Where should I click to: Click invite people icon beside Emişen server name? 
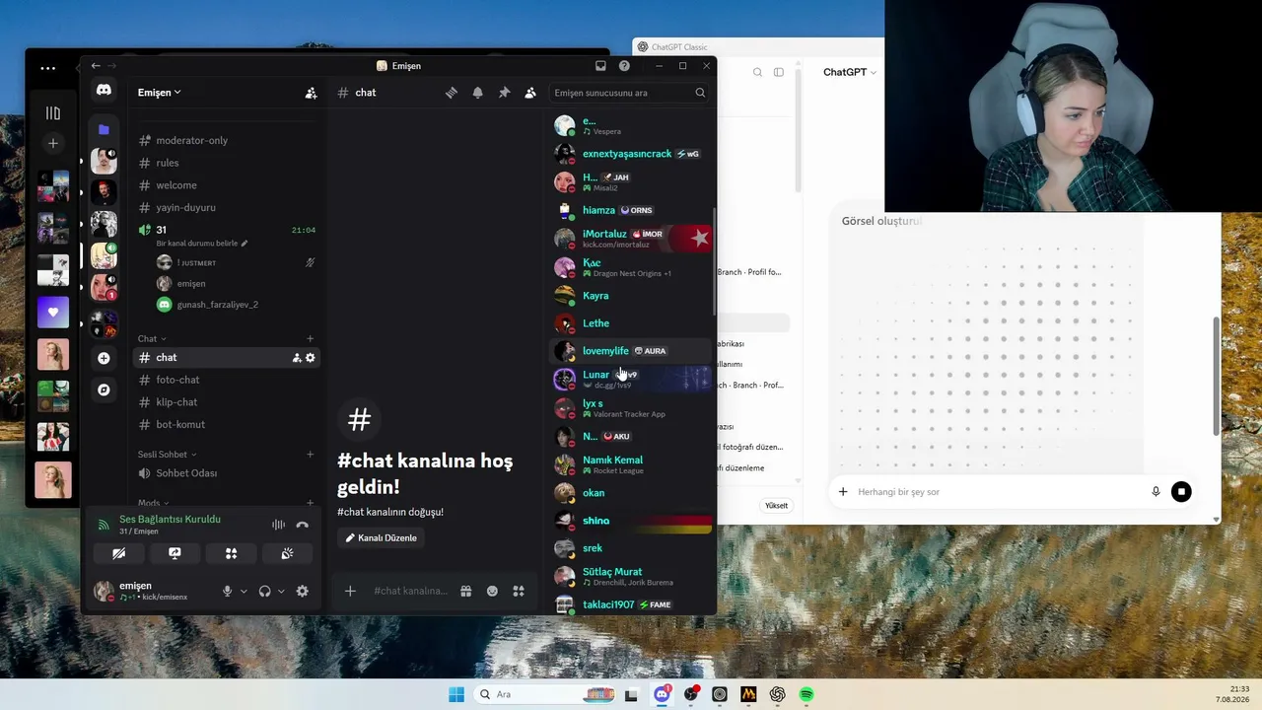(x=311, y=93)
